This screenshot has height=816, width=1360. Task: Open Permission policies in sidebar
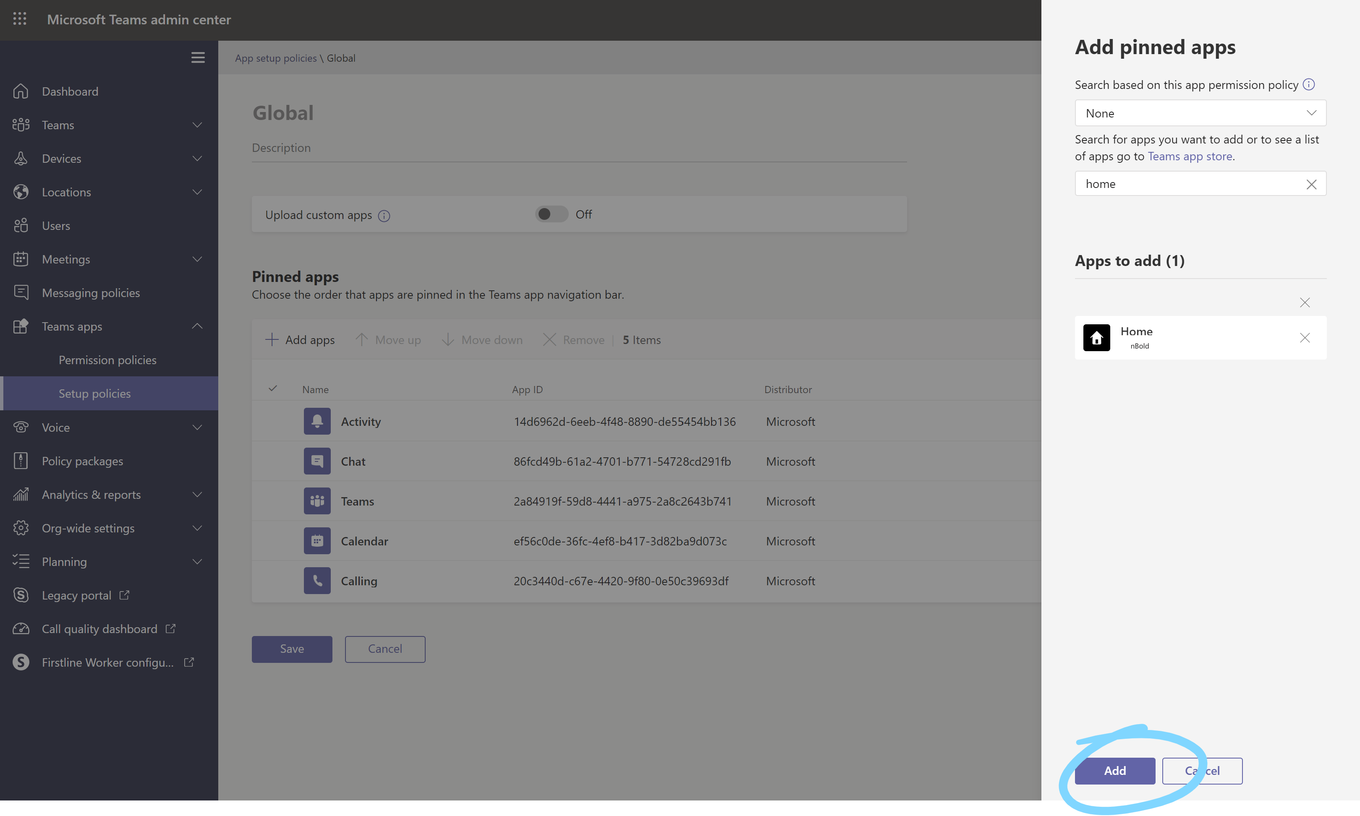[x=107, y=360]
